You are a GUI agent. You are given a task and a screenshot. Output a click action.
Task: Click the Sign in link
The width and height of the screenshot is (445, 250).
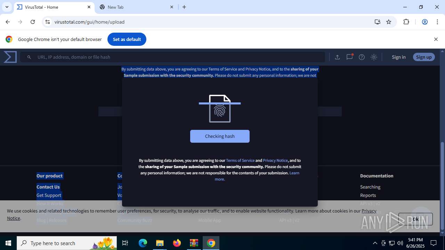click(x=398, y=57)
